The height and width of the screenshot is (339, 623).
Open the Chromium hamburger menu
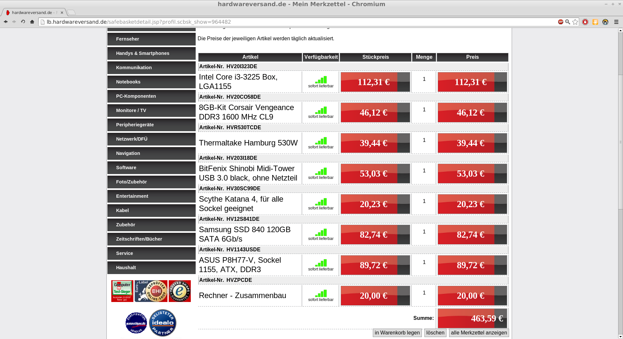coord(616,22)
